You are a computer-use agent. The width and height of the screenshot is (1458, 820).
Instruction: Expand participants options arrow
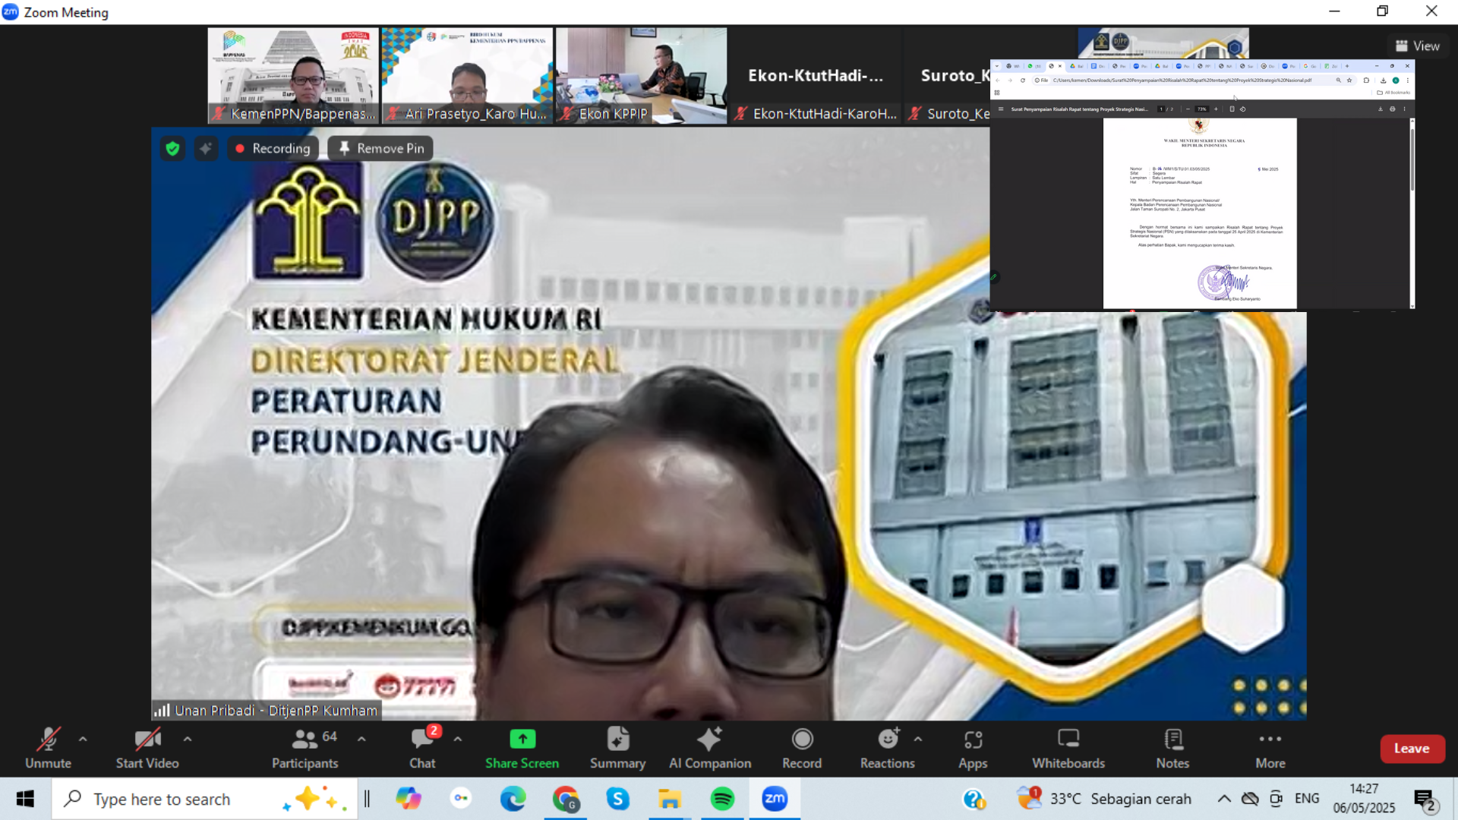(x=361, y=739)
